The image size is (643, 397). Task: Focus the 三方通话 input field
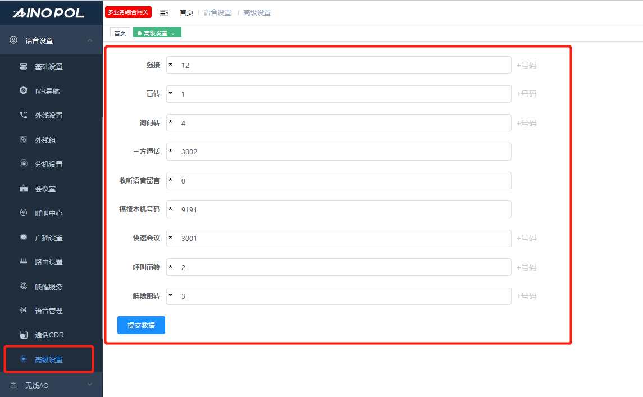[x=343, y=152]
